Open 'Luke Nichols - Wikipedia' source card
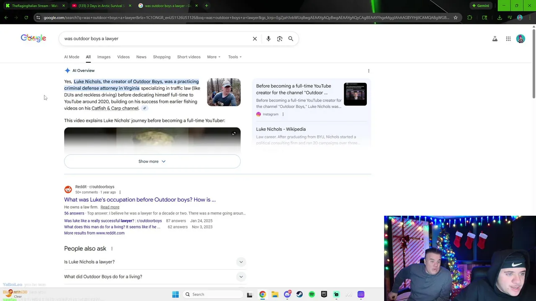The height and width of the screenshot is (301, 536). pyautogui.click(x=311, y=136)
